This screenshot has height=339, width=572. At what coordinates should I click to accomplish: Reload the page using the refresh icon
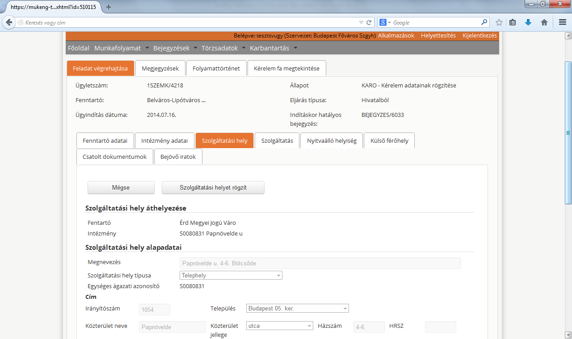click(x=369, y=22)
